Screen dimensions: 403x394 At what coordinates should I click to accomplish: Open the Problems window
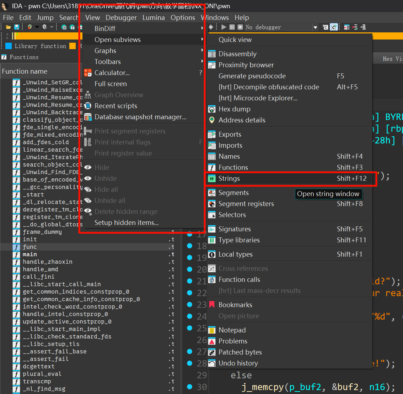tap(290, 341)
